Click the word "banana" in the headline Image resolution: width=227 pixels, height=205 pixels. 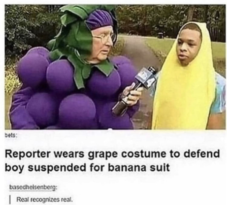point(127,168)
